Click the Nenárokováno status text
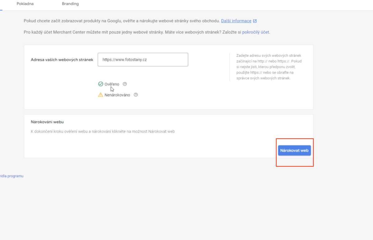Image resolution: width=373 pixels, height=240 pixels. click(x=117, y=95)
